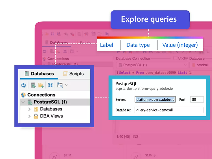Click the disconnect plug icon in dimmed toolbar
The height and width of the screenshot is (159, 212).
tap(72, 34)
